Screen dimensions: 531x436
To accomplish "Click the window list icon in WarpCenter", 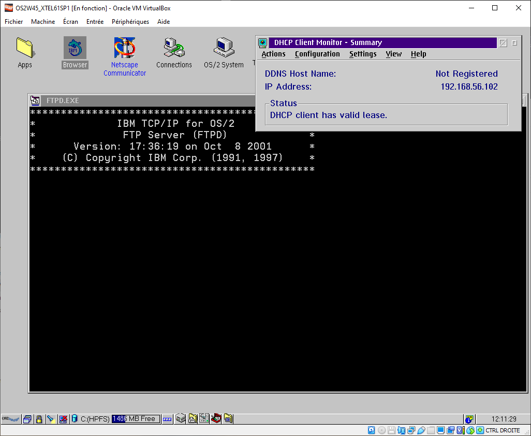I will [27, 419].
